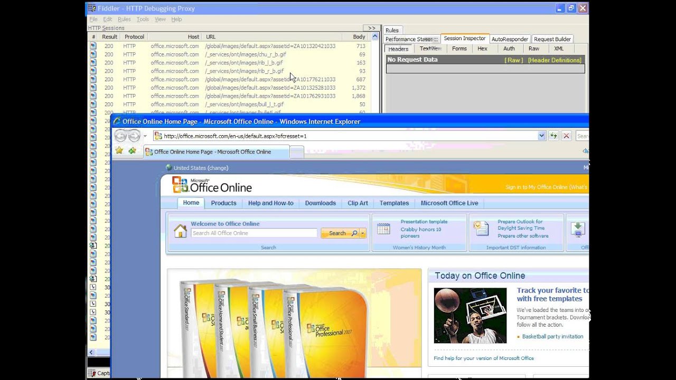
Task: Select the Auth inspector tab
Action: (509, 49)
